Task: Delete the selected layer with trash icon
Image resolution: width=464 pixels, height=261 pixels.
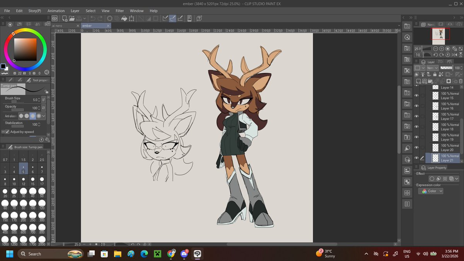Action: [461, 81]
